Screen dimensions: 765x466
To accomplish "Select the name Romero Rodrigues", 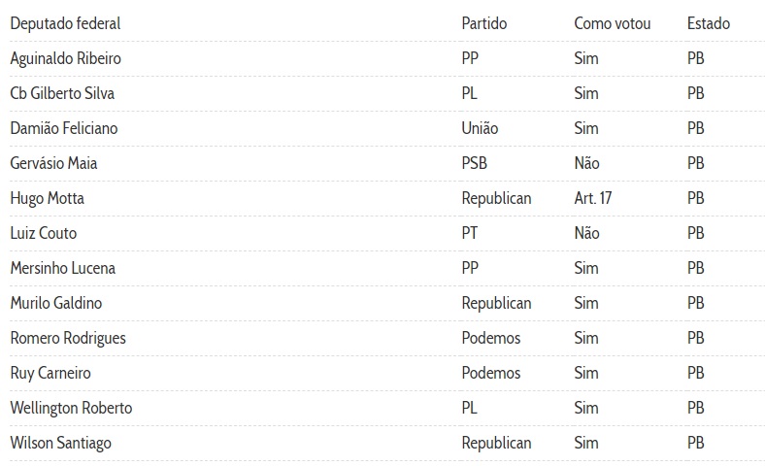I will point(67,338).
